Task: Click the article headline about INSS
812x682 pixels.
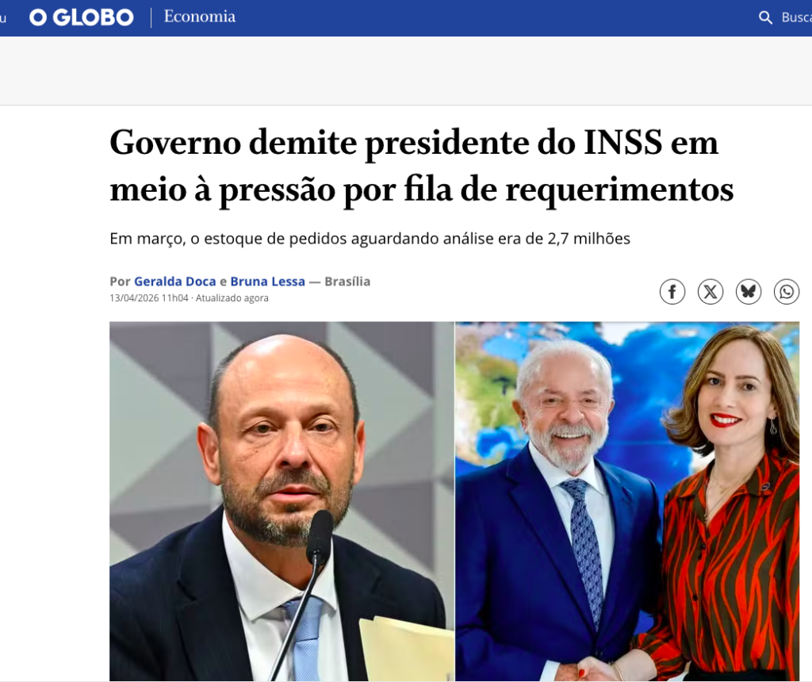Action: click(x=422, y=166)
